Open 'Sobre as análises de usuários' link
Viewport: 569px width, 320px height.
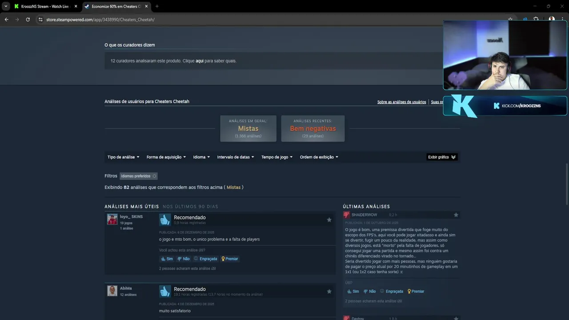(x=401, y=102)
